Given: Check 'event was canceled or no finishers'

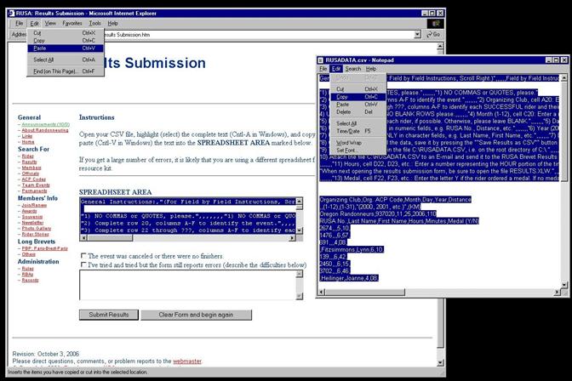Looking at the screenshot, I should tap(83, 255).
